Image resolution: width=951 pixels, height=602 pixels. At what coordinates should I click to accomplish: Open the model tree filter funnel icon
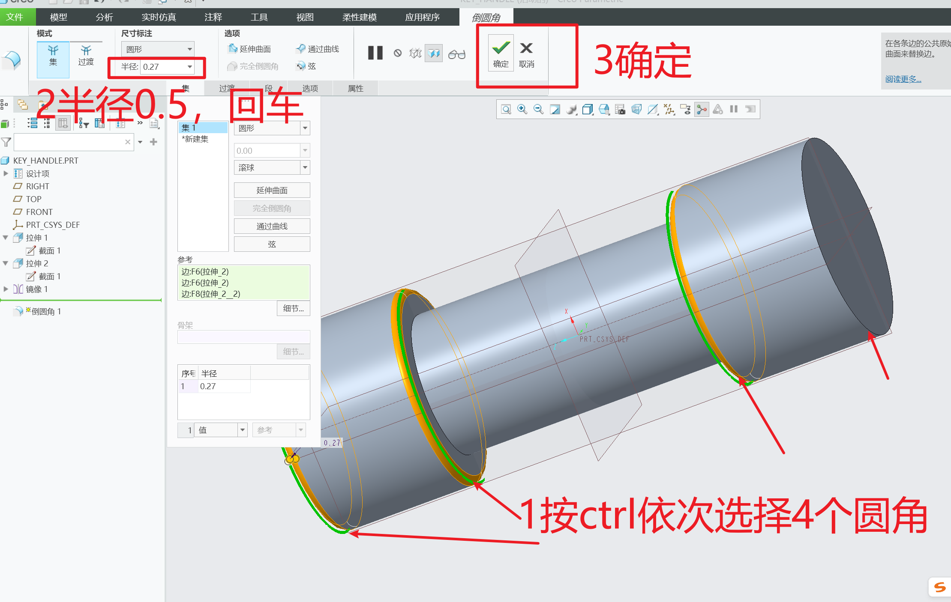[x=6, y=142]
